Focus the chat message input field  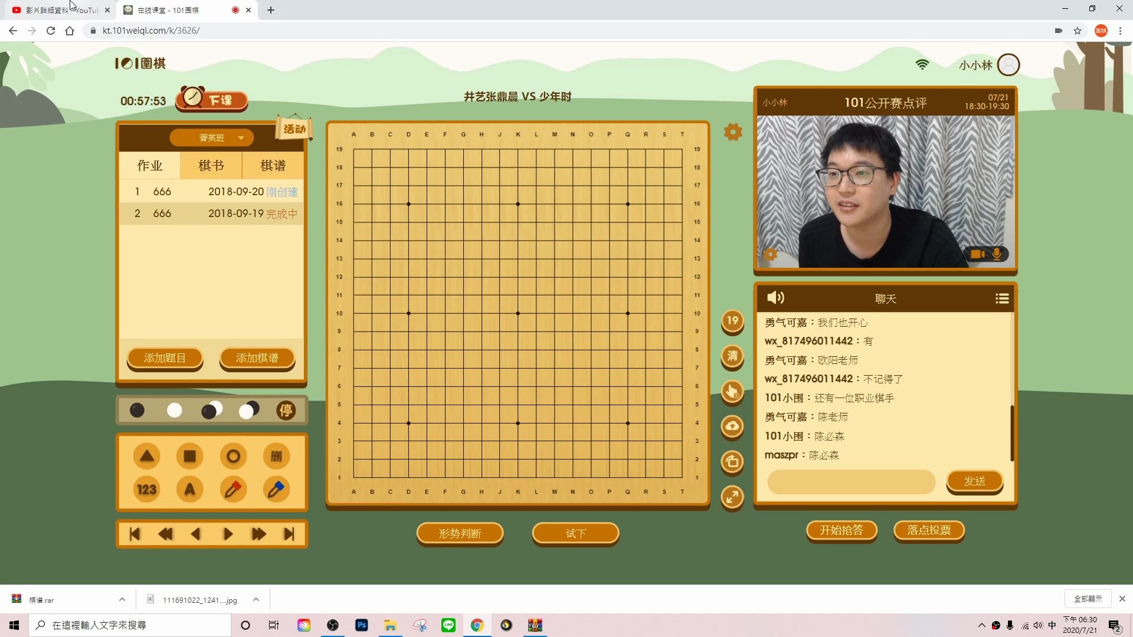point(852,482)
